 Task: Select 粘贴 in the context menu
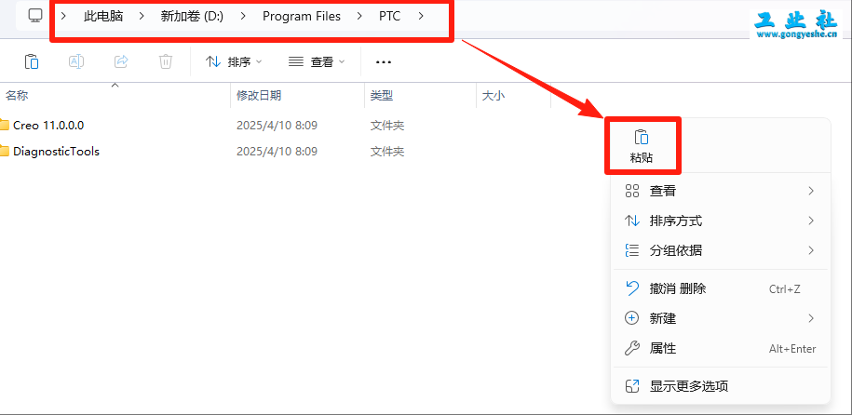click(642, 147)
